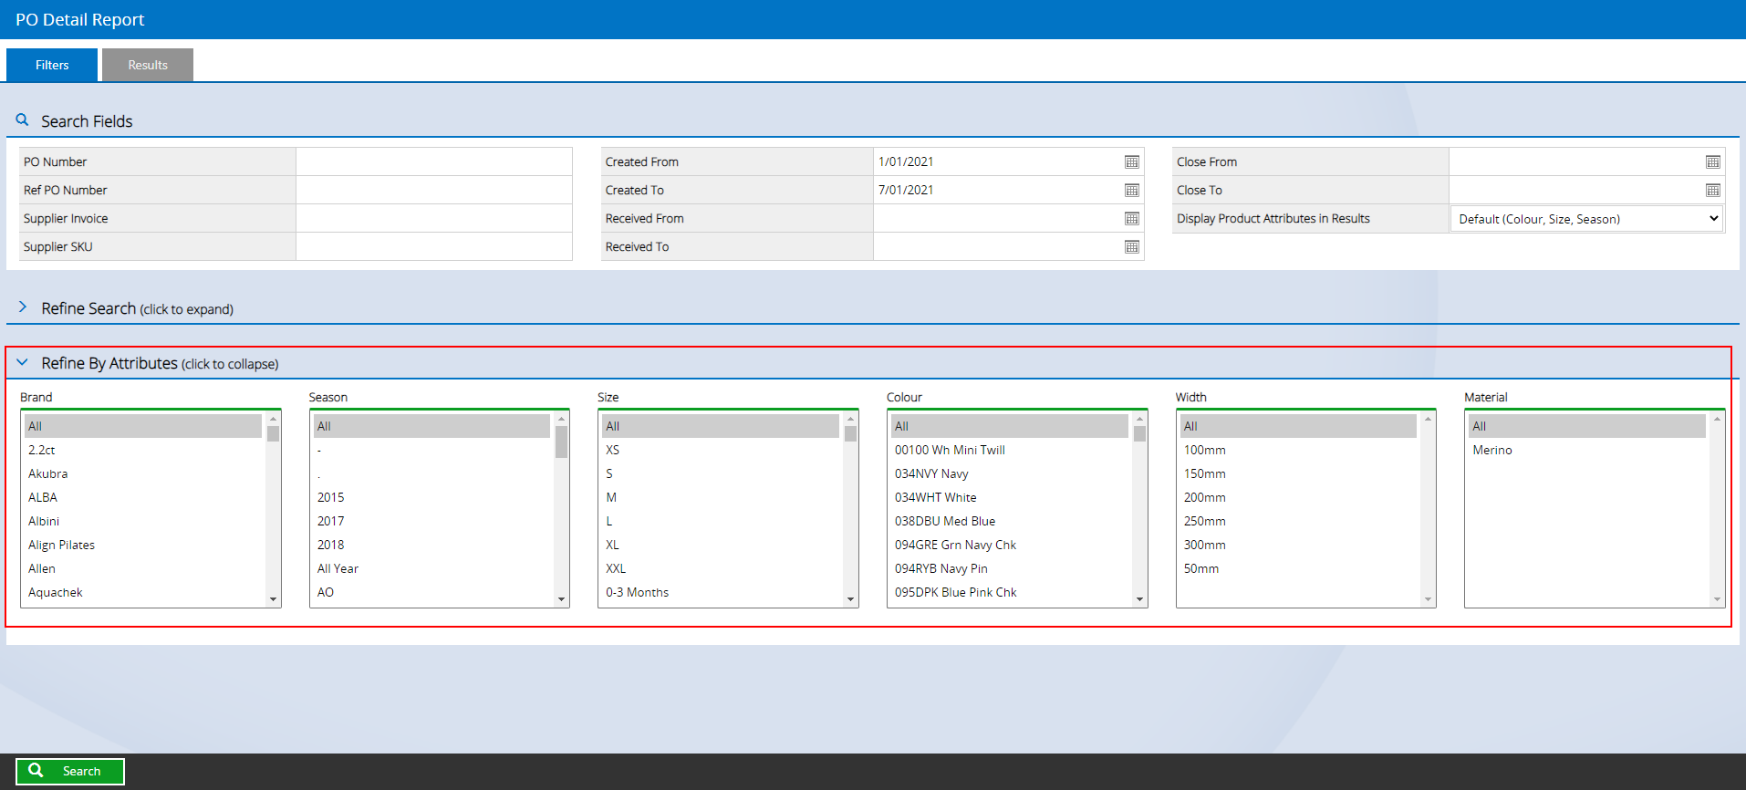Click into the Ref PO Number field
Viewport: 1746px width, 790px height.
pos(434,190)
